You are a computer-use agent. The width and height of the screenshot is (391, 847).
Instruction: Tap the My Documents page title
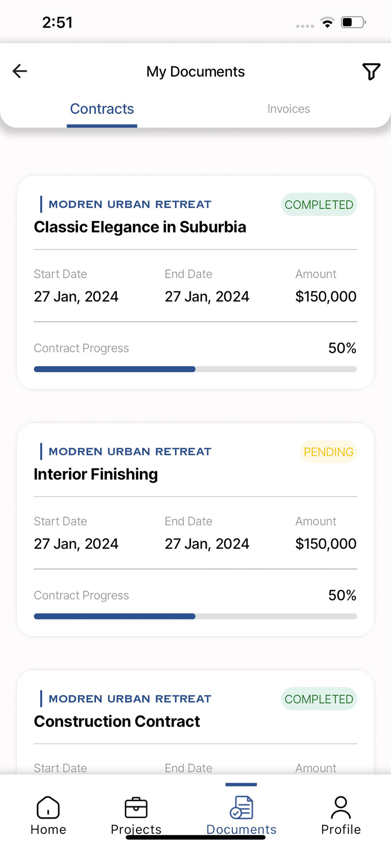coord(195,72)
